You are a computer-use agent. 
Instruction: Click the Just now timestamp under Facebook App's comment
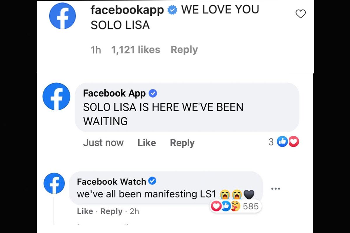click(103, 143)
